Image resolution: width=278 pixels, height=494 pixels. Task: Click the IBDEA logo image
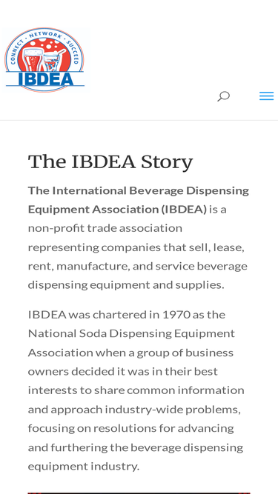(44, 60)
